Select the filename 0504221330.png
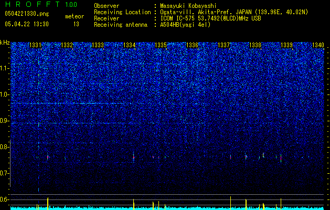 click(27, 14)
